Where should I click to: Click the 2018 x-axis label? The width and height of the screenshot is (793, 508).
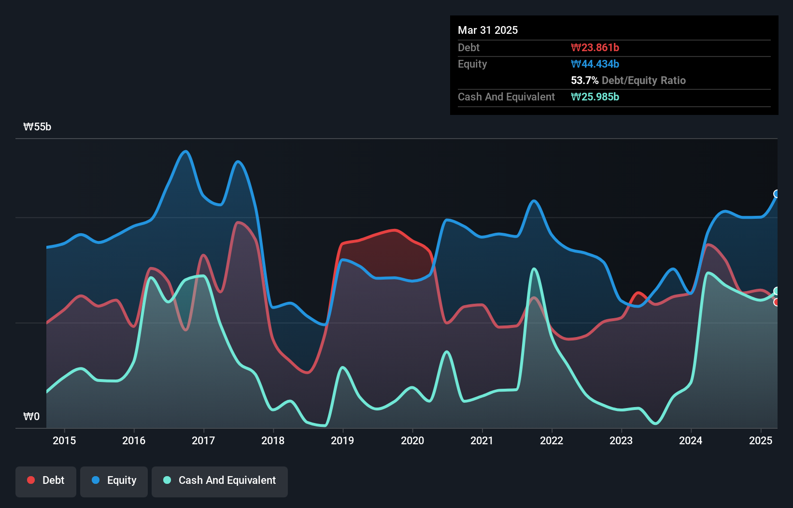point(273,440)
